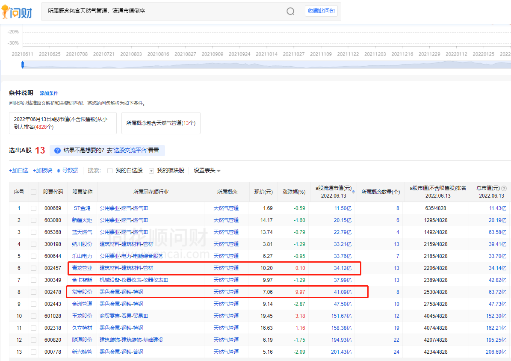Screen dimensions: 511x361
Task: Click the help icon next to 总市值
Action: tap(504, 188)
